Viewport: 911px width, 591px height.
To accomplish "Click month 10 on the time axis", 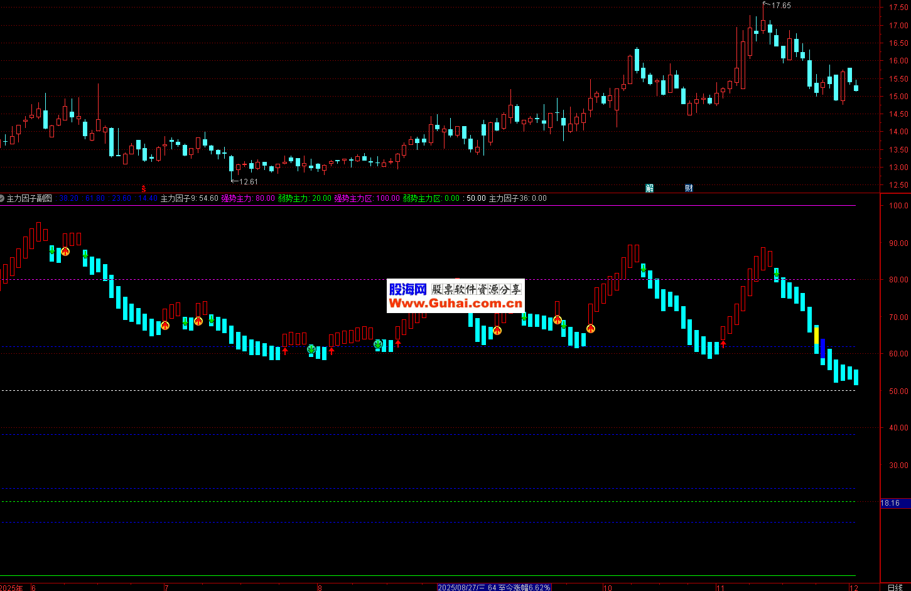I will point(607,587).
